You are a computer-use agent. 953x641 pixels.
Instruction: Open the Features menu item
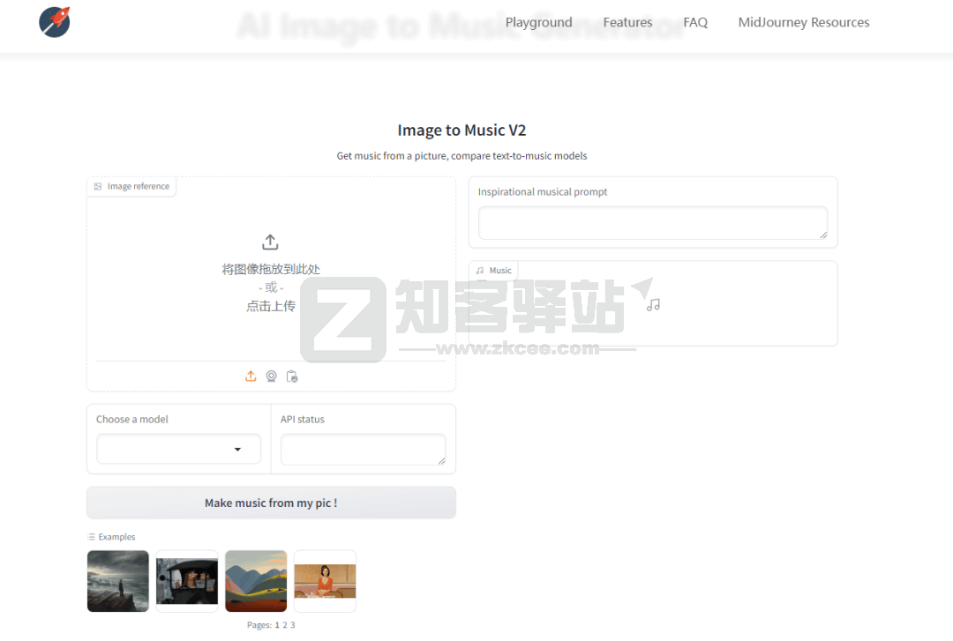[627, 23]
